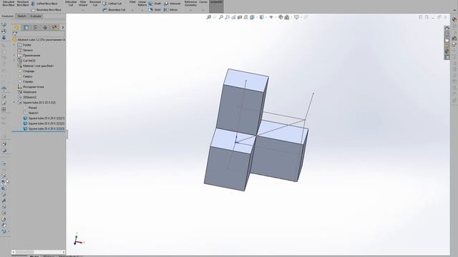
Task: Click the Boundary Boss/Base tool
Action: pos(46,9)
